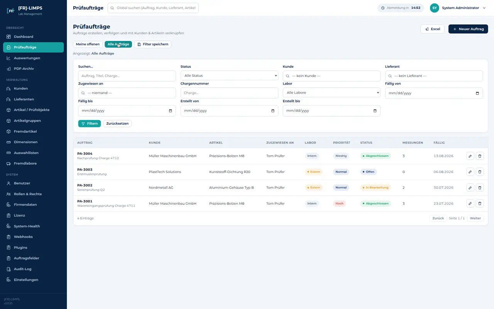Click the [FR]-LIMPS logo icon
Screen dimensions: 494x309
tap(10, 11)
